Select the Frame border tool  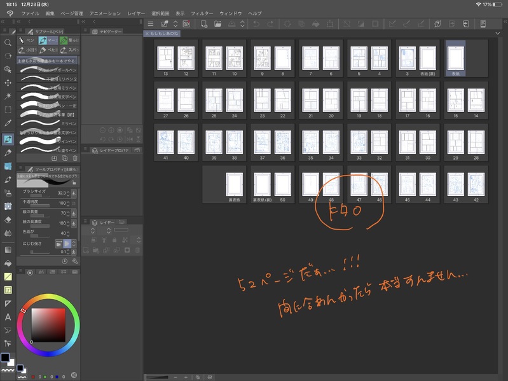(8, 290)
